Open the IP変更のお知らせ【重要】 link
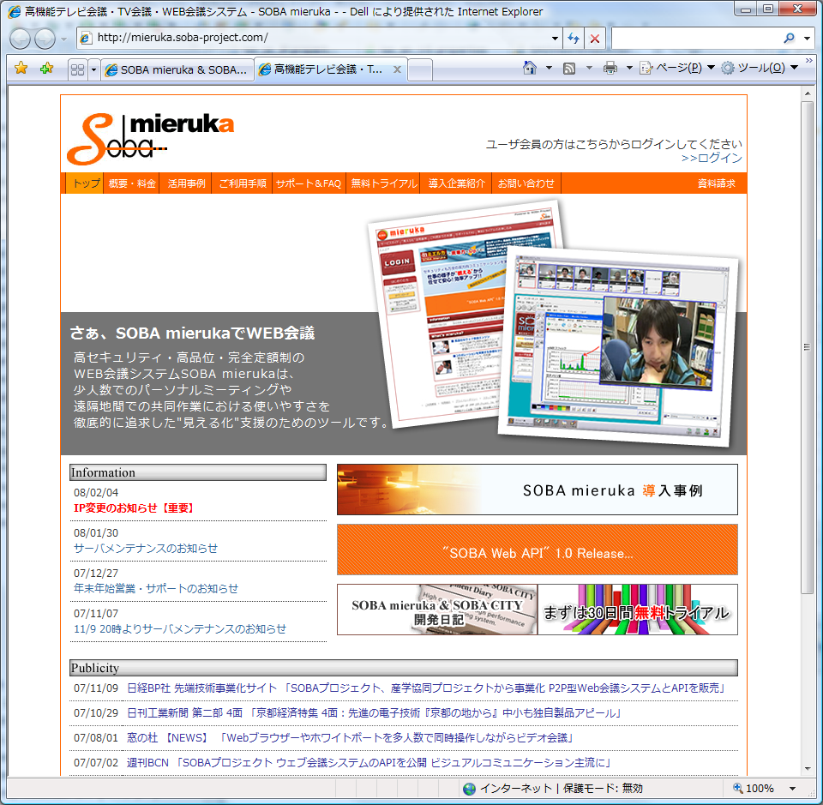 click(x=135, y=508)
